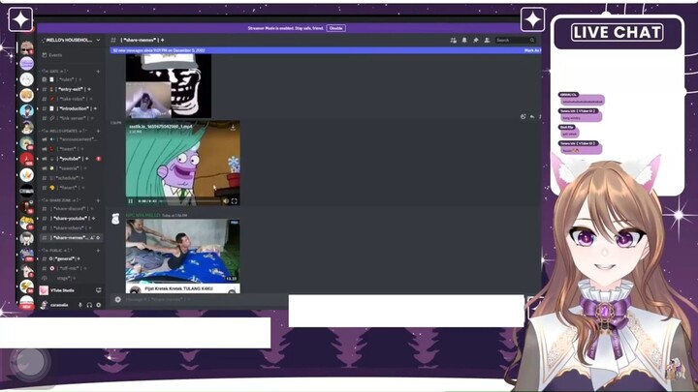Open the announcement channel
The image size is (698, 392).
point(71,139)
